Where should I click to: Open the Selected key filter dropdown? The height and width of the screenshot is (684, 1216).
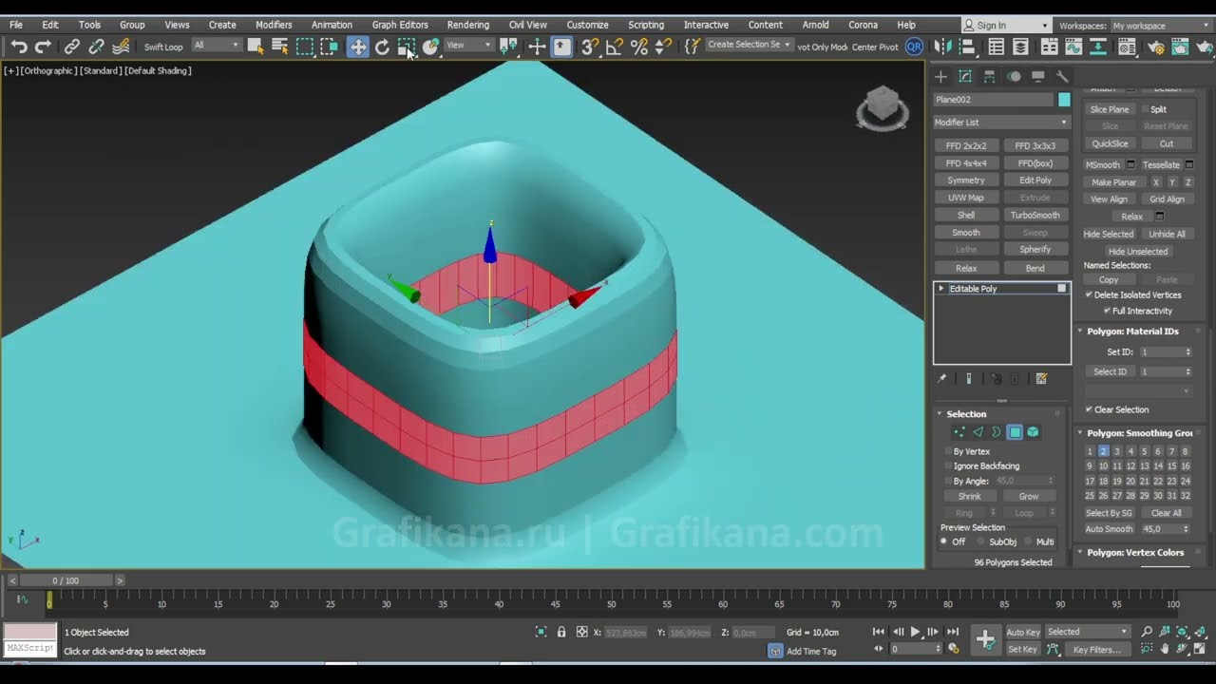click(x=1087, y=632)
